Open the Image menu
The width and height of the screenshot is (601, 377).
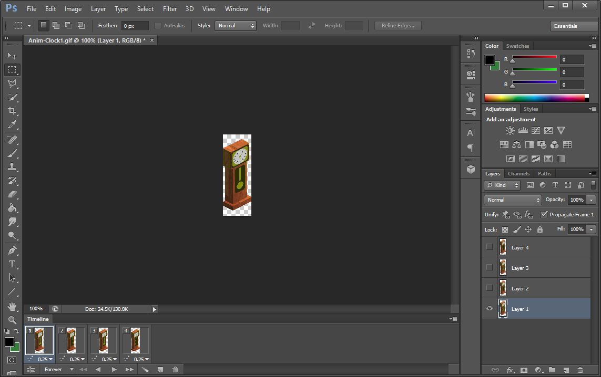pos(73,8)
